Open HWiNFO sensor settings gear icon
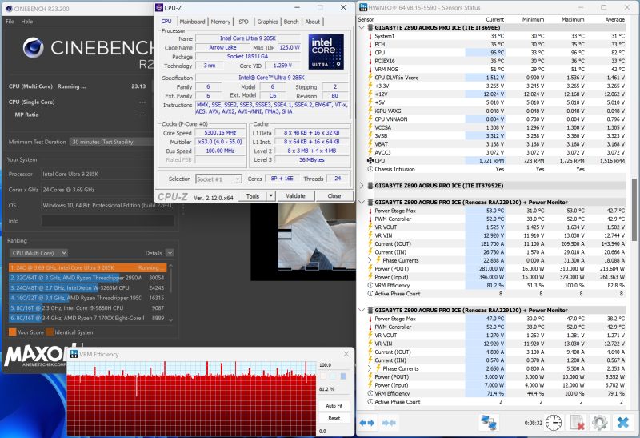Image resolution: width=640 pixels, height=438 pixels. (599, 423)
